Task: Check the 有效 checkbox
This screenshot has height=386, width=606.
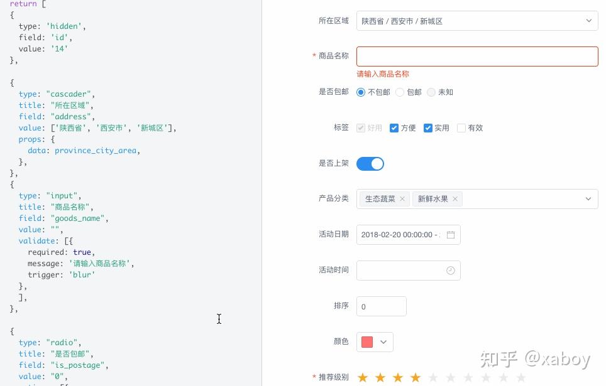Action: [x=461, y=128]
